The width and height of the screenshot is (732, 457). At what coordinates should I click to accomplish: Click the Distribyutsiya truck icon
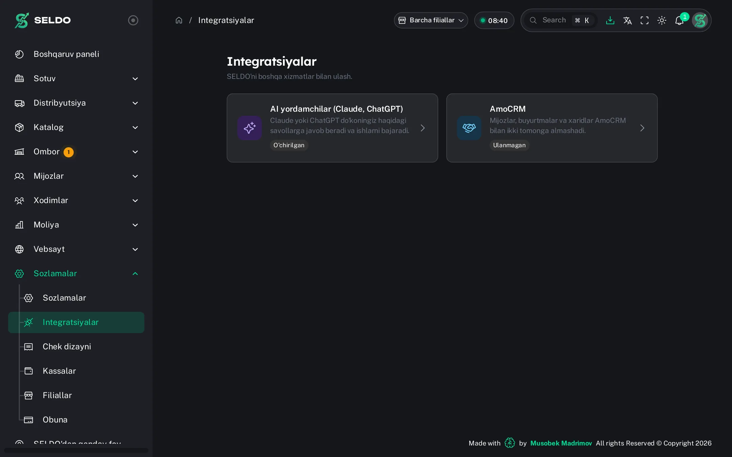19,103
